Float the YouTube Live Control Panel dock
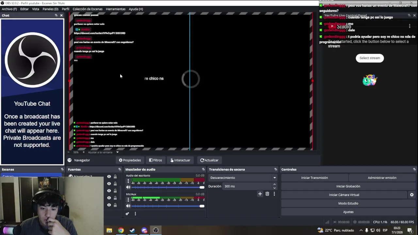418x235 pixels. (x=409, y=15)
